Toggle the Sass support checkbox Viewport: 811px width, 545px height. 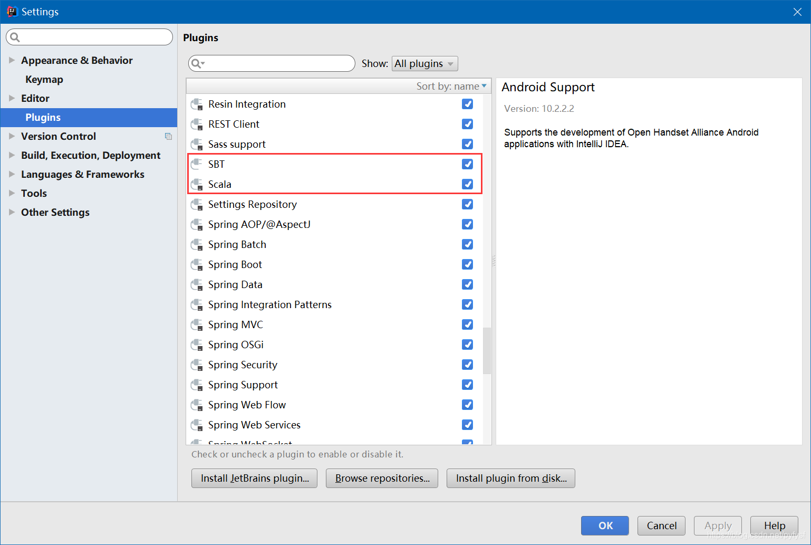click(x=467, y=144)
